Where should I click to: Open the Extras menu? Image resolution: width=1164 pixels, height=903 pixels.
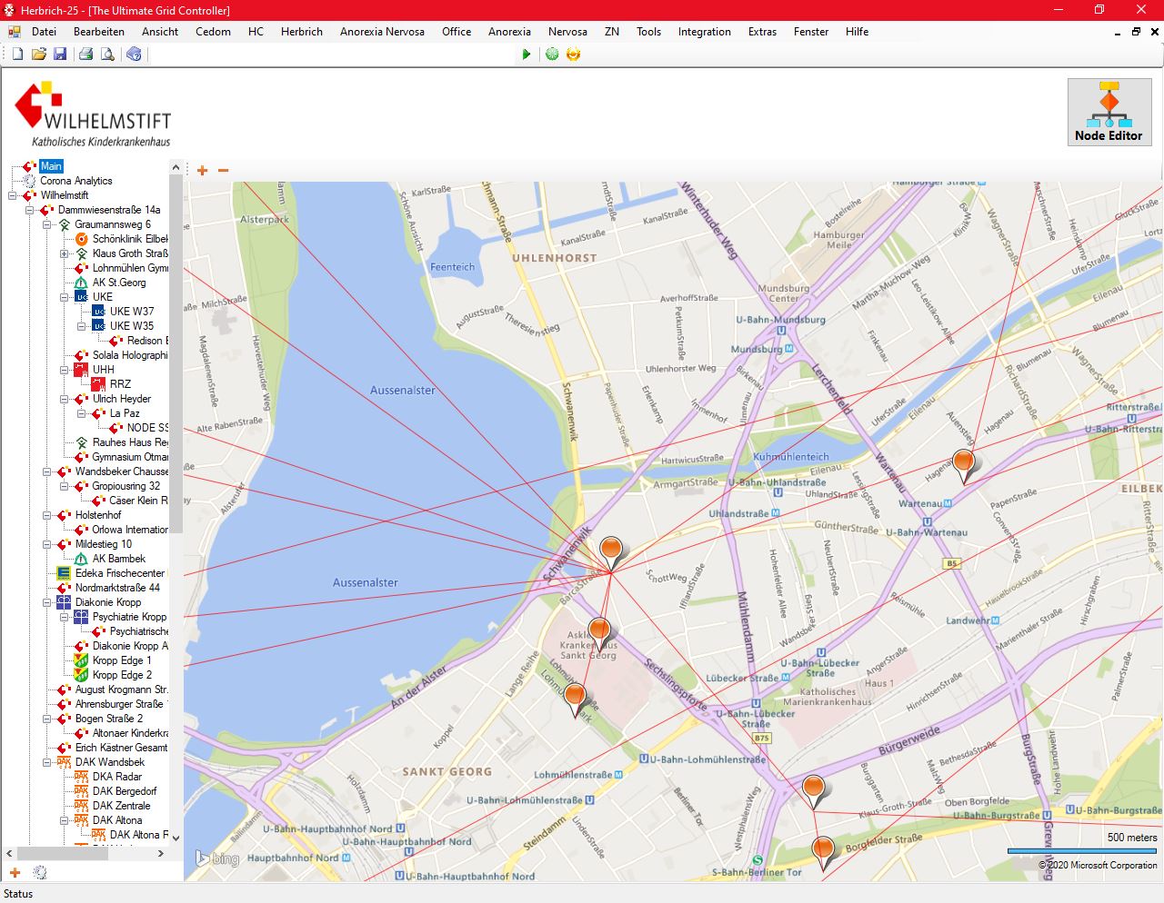(x=762, y=31)
